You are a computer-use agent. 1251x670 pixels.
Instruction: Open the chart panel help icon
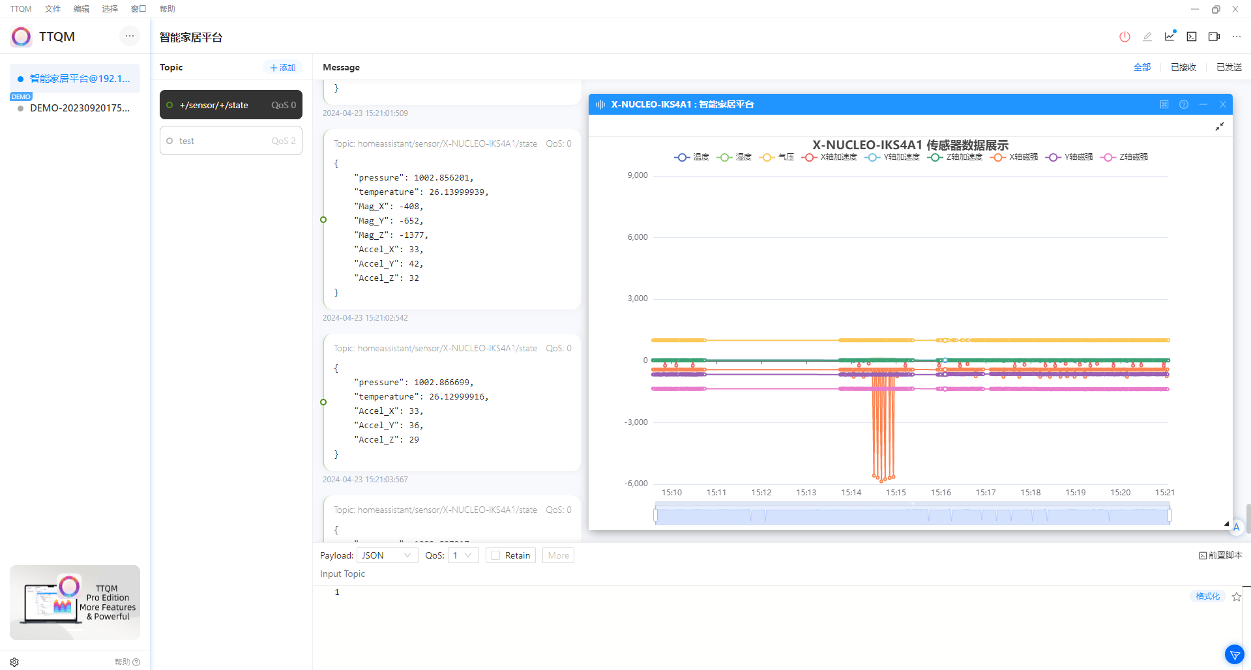(x=1184, y=104)
